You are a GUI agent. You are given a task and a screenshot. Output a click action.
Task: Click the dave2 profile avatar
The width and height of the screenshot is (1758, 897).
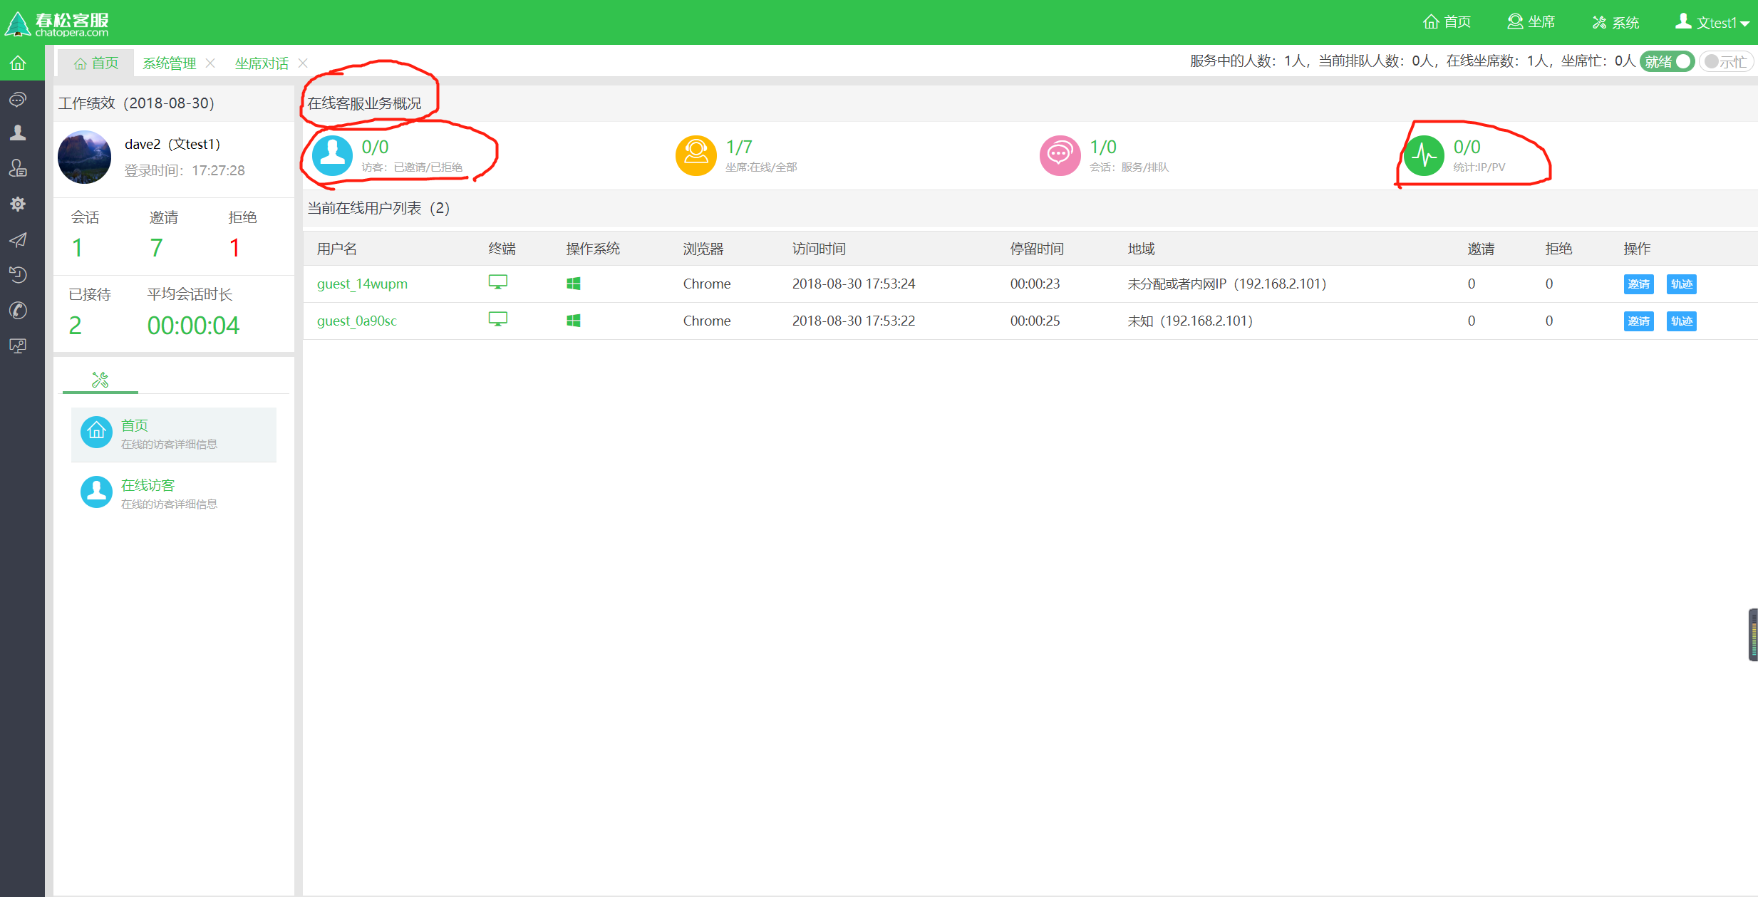[84, 157]
